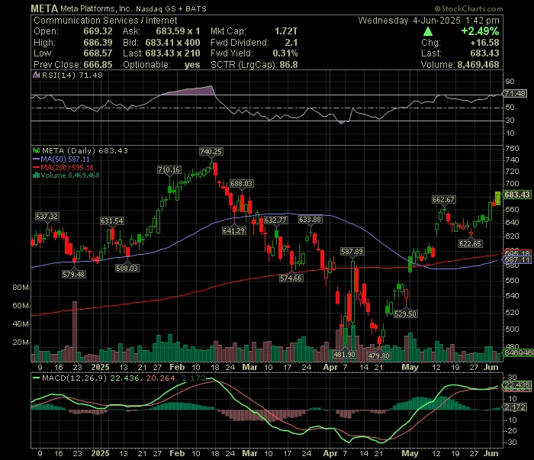
Task: Click the Chg value +16.58
Action: point(484,43)
